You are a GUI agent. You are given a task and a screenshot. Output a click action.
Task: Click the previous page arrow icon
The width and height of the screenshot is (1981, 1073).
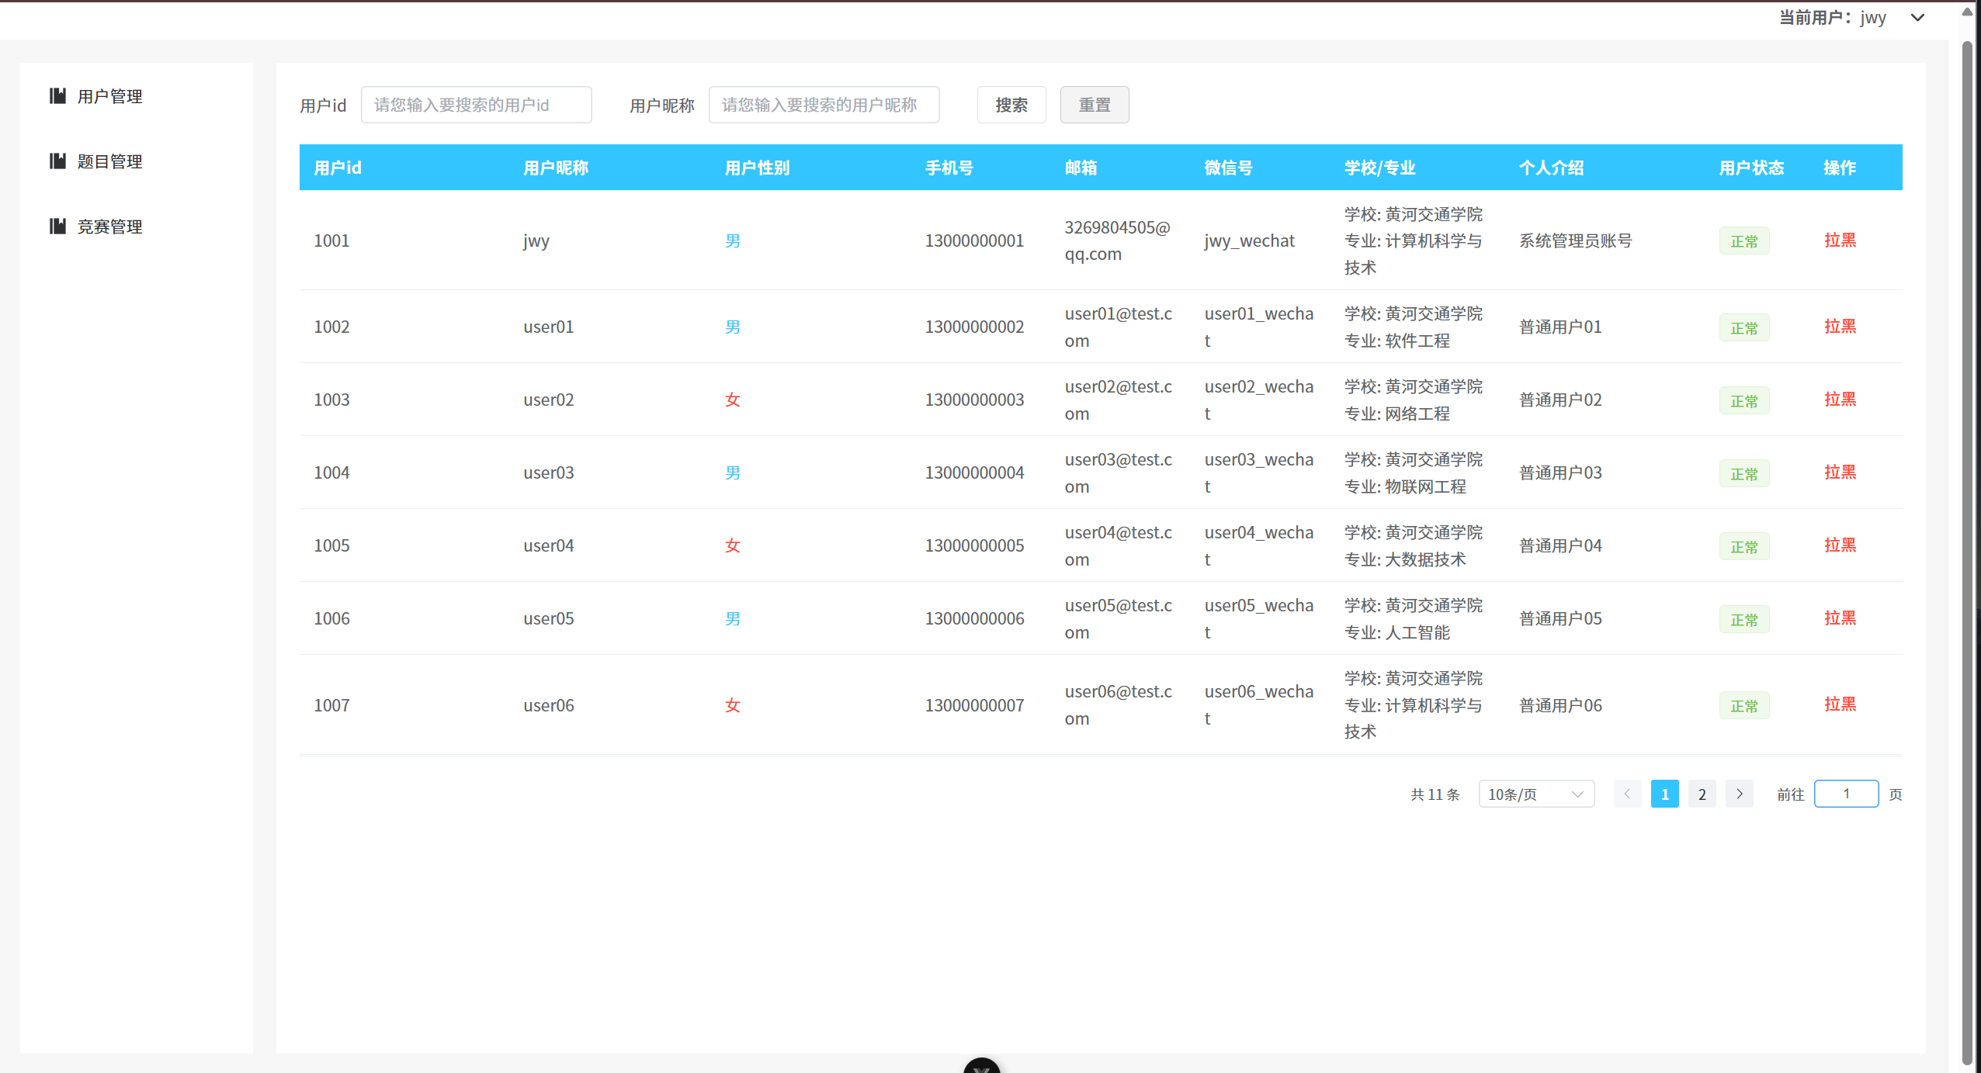coord(1626,794)
